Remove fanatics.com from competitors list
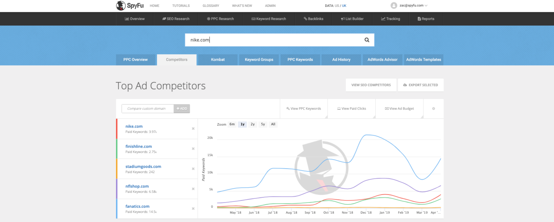The width and height of the screenshot is (554, 222). click(193, 209)
